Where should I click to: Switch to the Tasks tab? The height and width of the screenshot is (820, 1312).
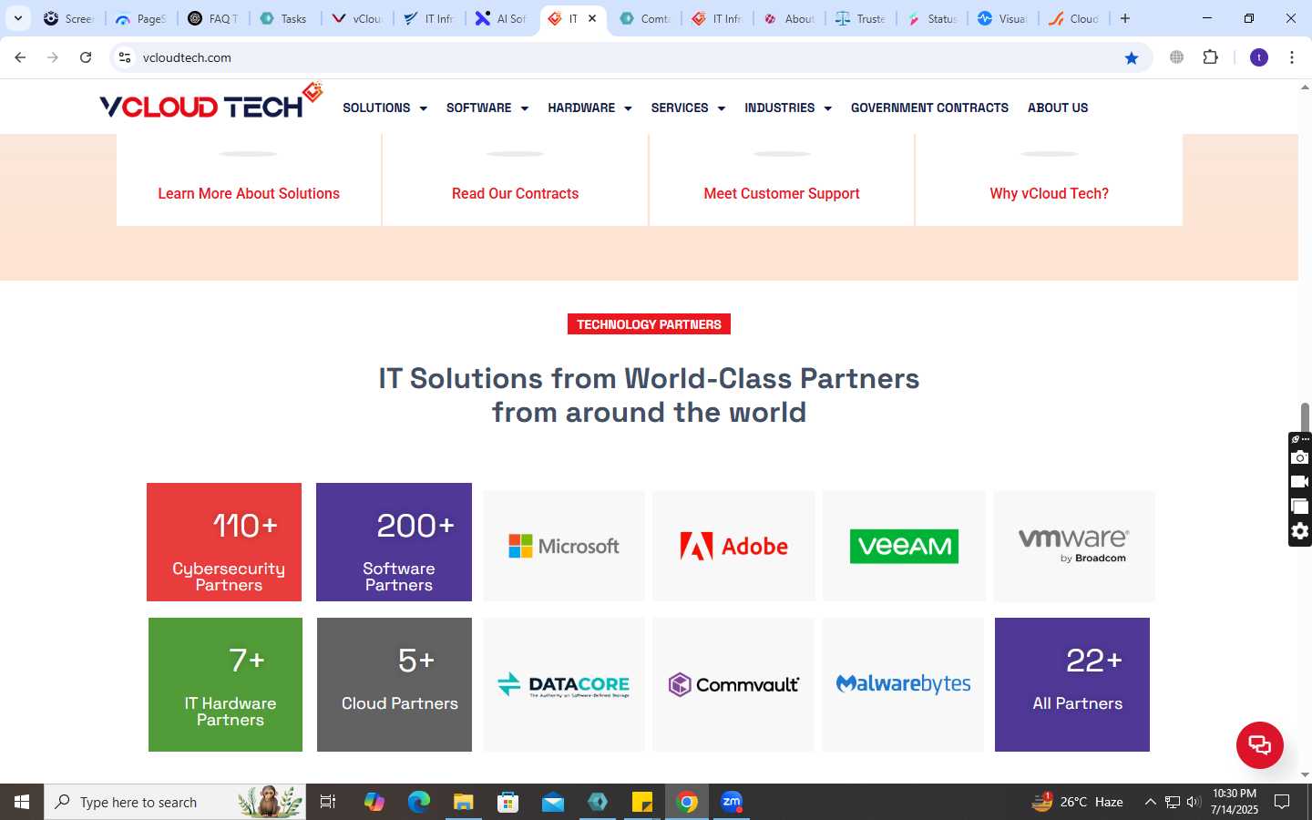(284, 18)
